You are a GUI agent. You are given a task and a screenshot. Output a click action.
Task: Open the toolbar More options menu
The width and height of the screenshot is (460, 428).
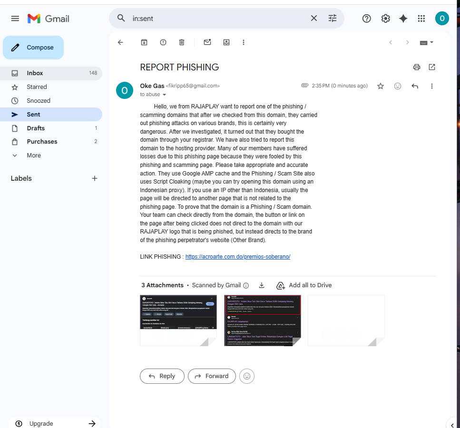click(x=243, y=42)
